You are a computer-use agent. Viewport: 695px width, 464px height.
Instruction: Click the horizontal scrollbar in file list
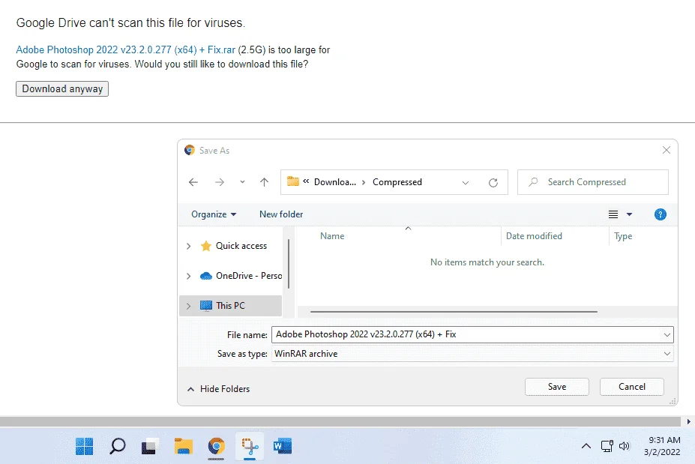click(x=454, y=312)
